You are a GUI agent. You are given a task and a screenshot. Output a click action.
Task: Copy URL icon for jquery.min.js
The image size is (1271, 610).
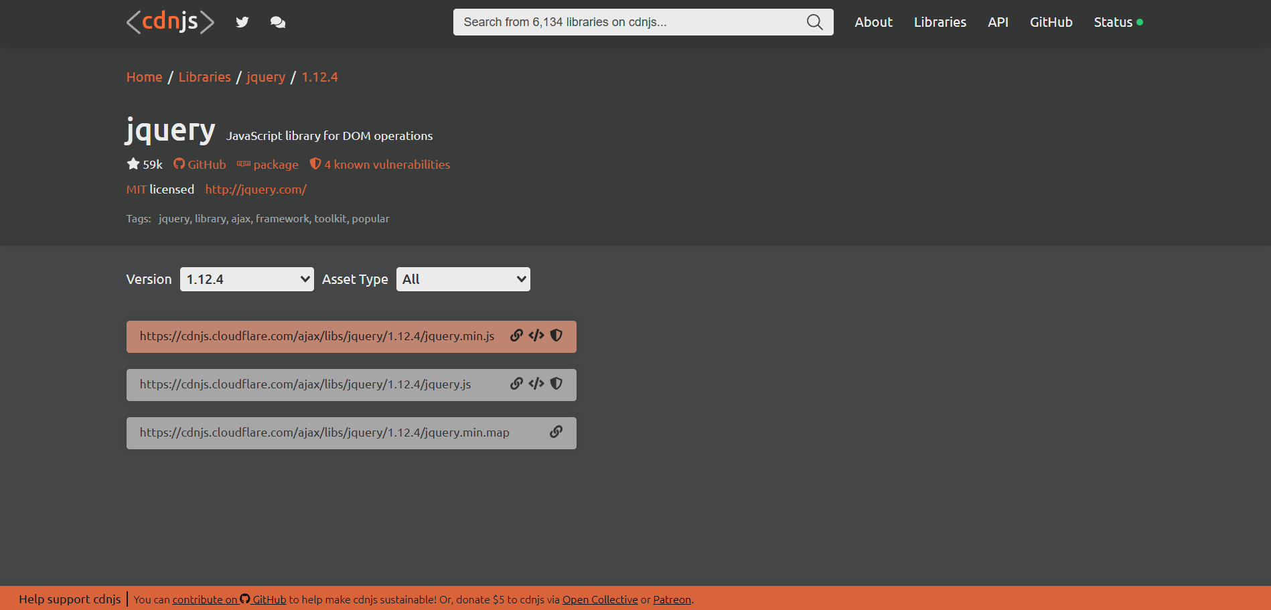coord(516,335)
